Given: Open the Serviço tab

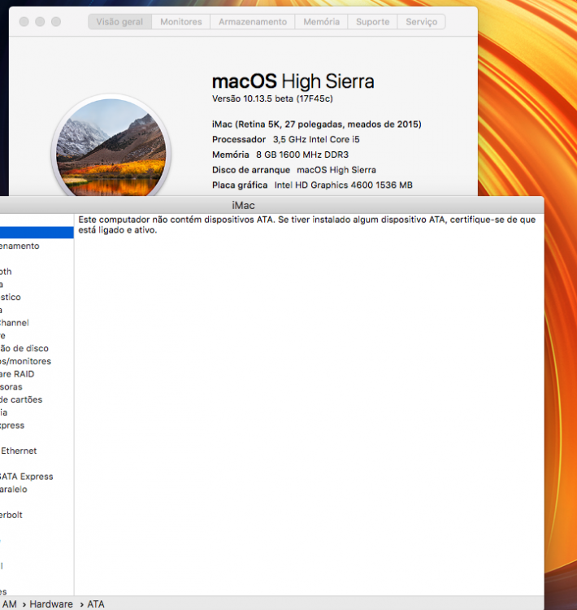Looking at the screenshot, I should click(421, 22).
